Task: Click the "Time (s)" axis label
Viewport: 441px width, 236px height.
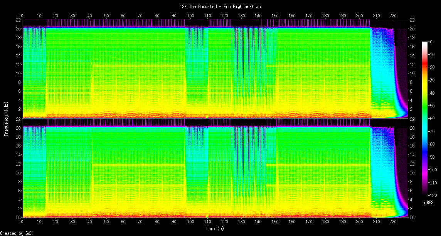Action: (215, 229)
